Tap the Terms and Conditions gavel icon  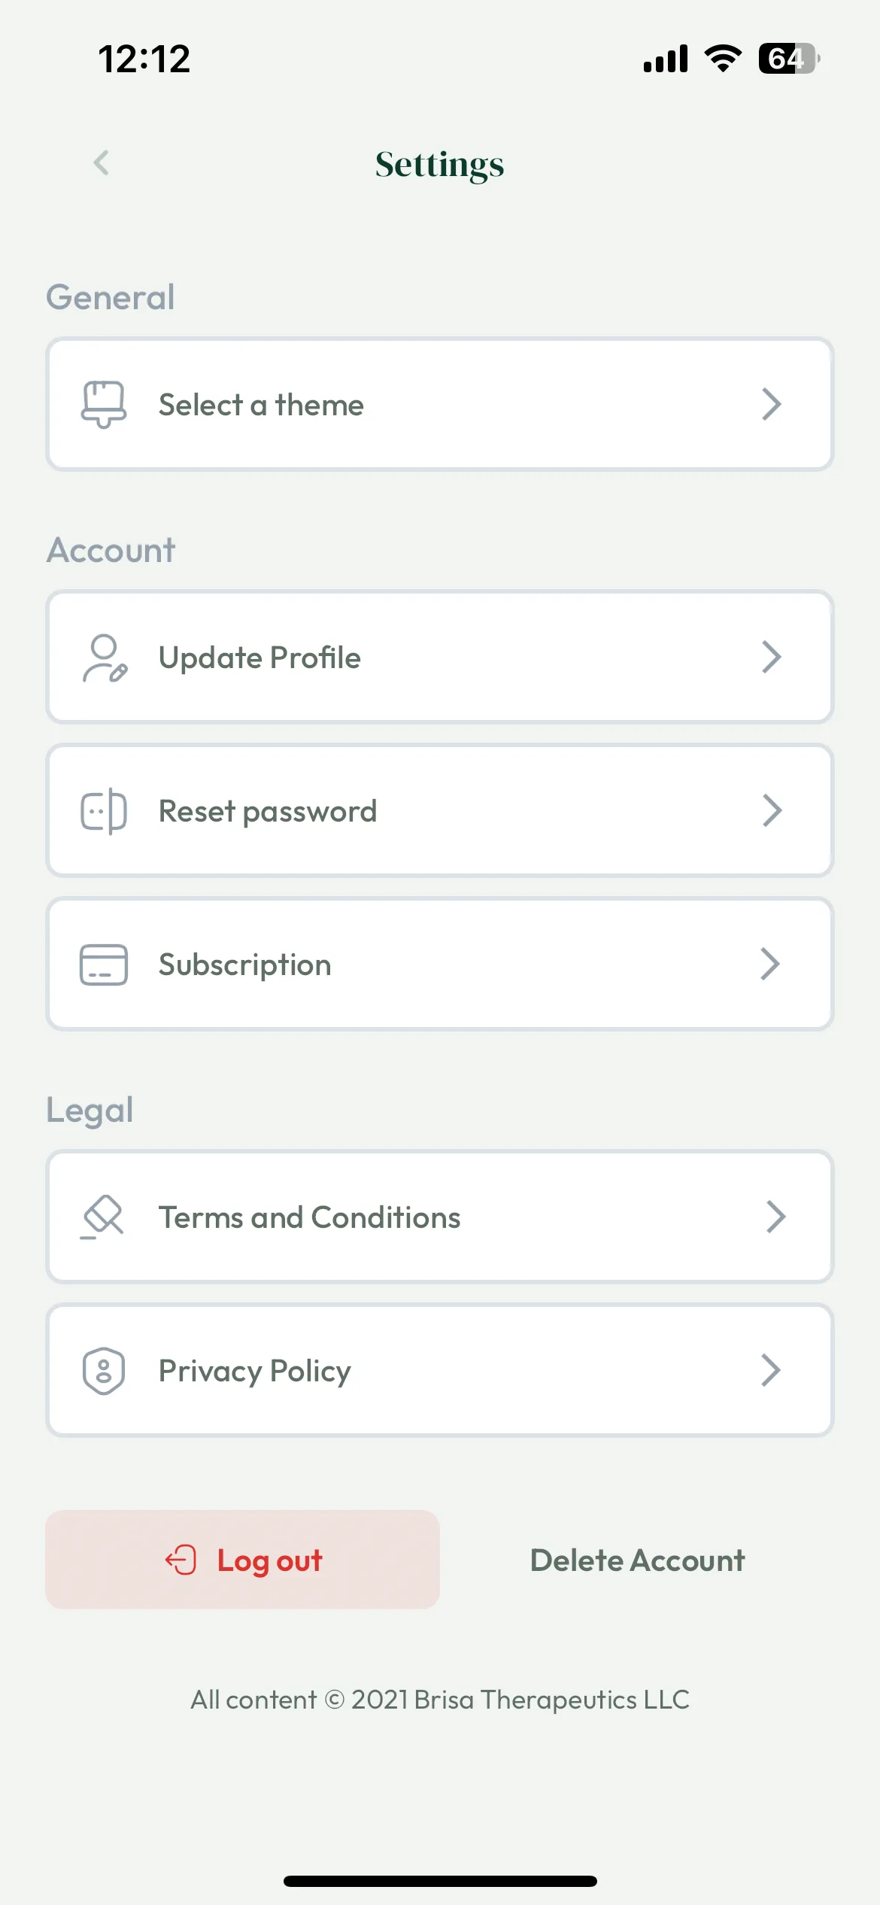(x=102, y=1217)
